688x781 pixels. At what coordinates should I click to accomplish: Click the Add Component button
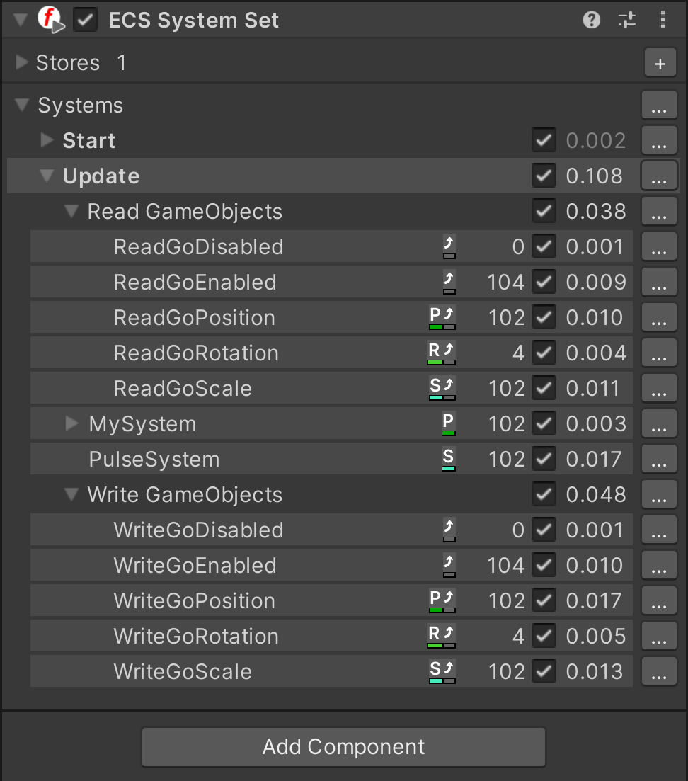343,747
